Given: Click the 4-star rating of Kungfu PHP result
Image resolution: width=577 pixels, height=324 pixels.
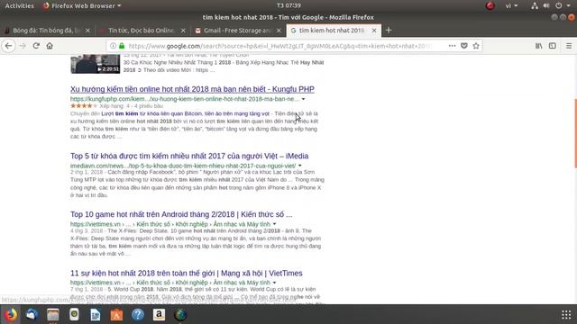Looking at the screenshot, I should click(x=84, y=106).
